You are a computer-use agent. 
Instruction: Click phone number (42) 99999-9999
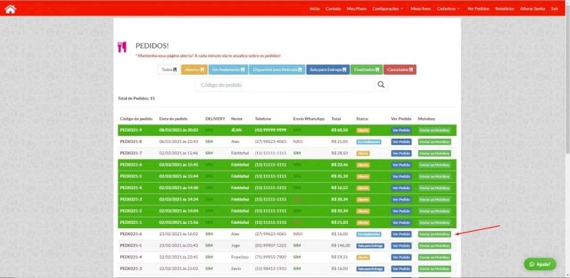(x=271, y=130)
